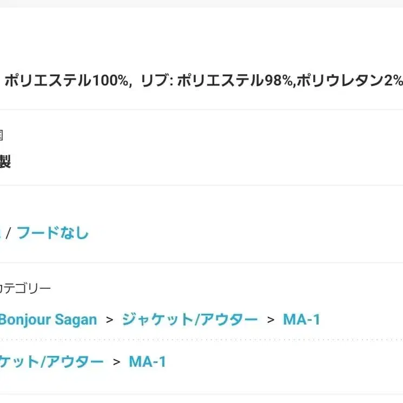This screenshot has height=403, width=403.
Task: Open MA-1 link in the bottom breadcrumb row
Action: (x=147, y=361)
